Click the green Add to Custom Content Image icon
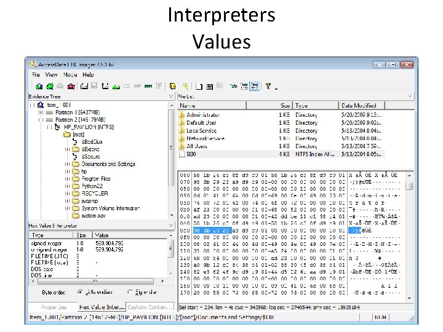Viewport: 443px width, 332px height. (116, 87)
